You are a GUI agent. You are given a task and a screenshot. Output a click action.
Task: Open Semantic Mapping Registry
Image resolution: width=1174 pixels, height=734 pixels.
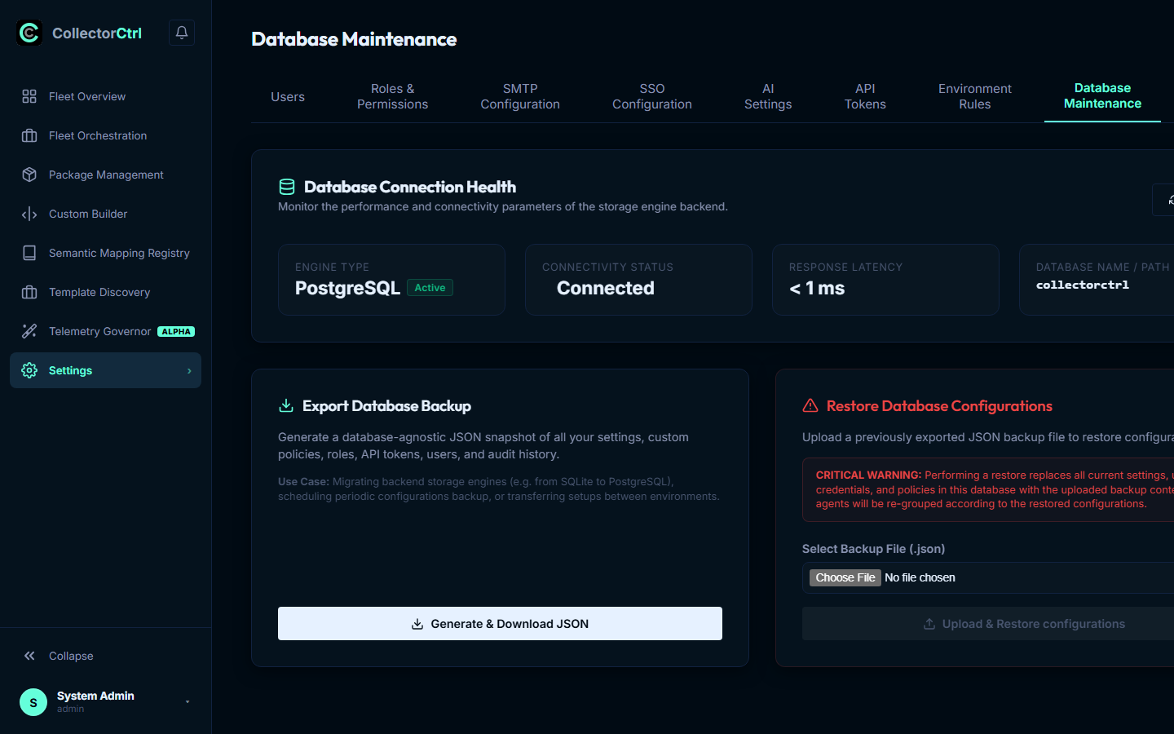(x=105, y=253)
